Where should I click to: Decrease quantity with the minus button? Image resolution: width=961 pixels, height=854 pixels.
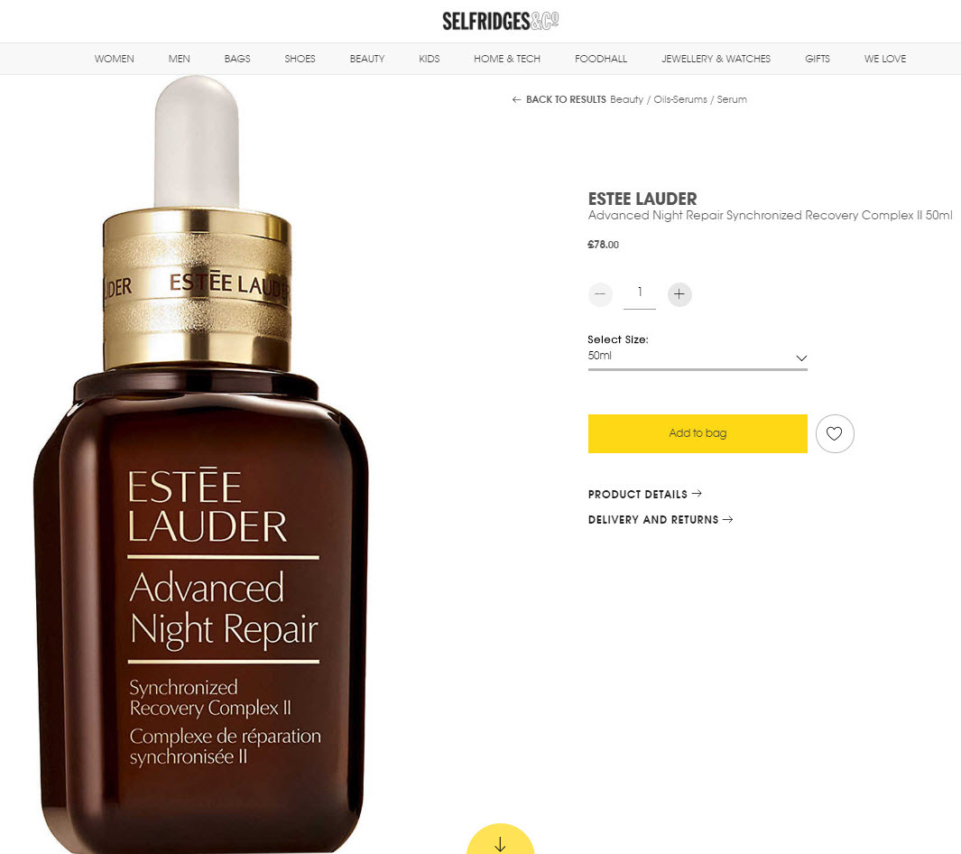pos(600,294)
